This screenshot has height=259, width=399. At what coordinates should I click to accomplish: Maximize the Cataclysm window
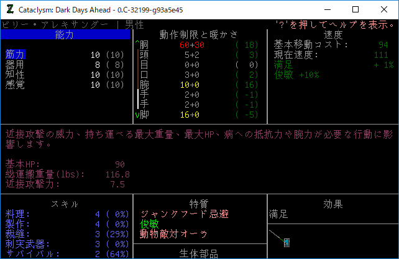(x=355, y=9)
